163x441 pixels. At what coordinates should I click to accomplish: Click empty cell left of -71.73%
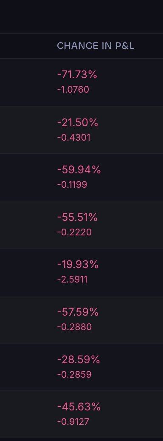28,82
